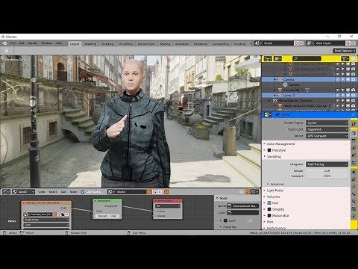
Task: Open the outliner display mode selector
Action: 277,58
